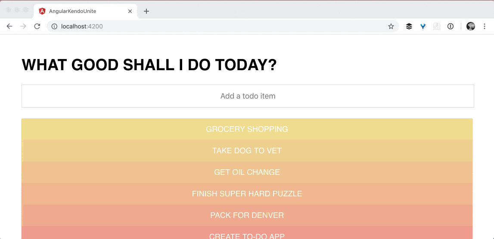Select the Pack for Denver todo

click(x=247, y=215)
